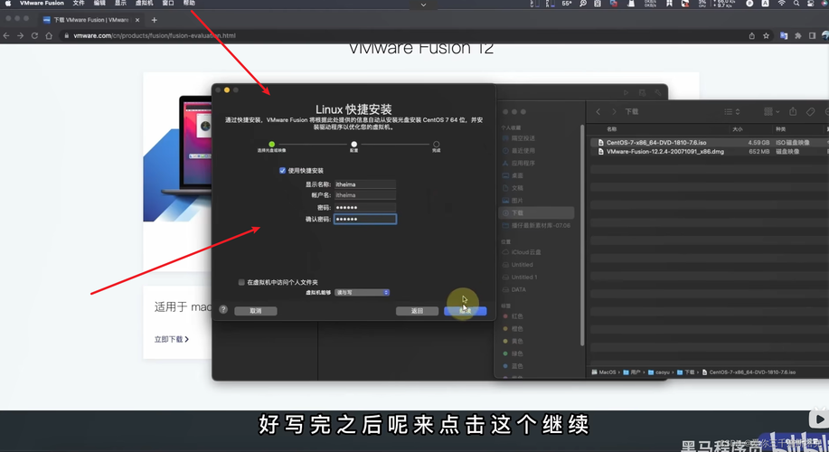This screenshot has width=829, height=452.
Task: Change Finder list view mode
Action: pyautogui.click(x=731, y=111)
